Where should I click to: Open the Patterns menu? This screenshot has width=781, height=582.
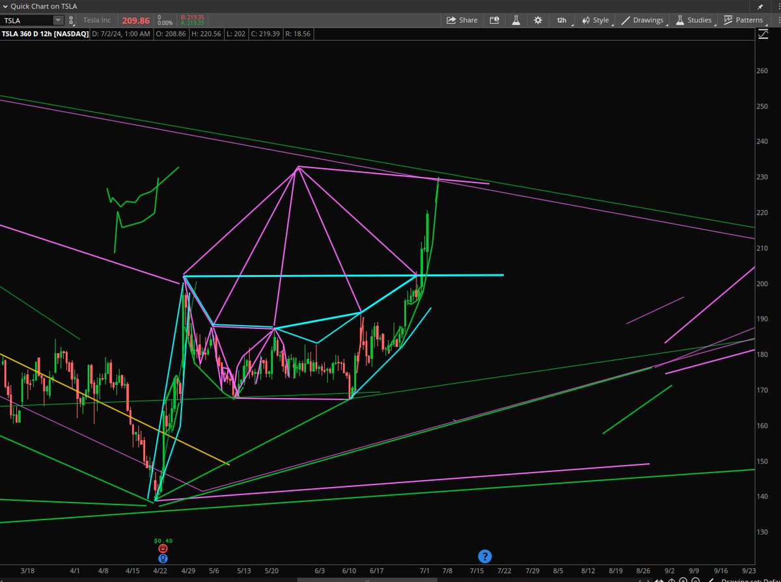point(745,20)
